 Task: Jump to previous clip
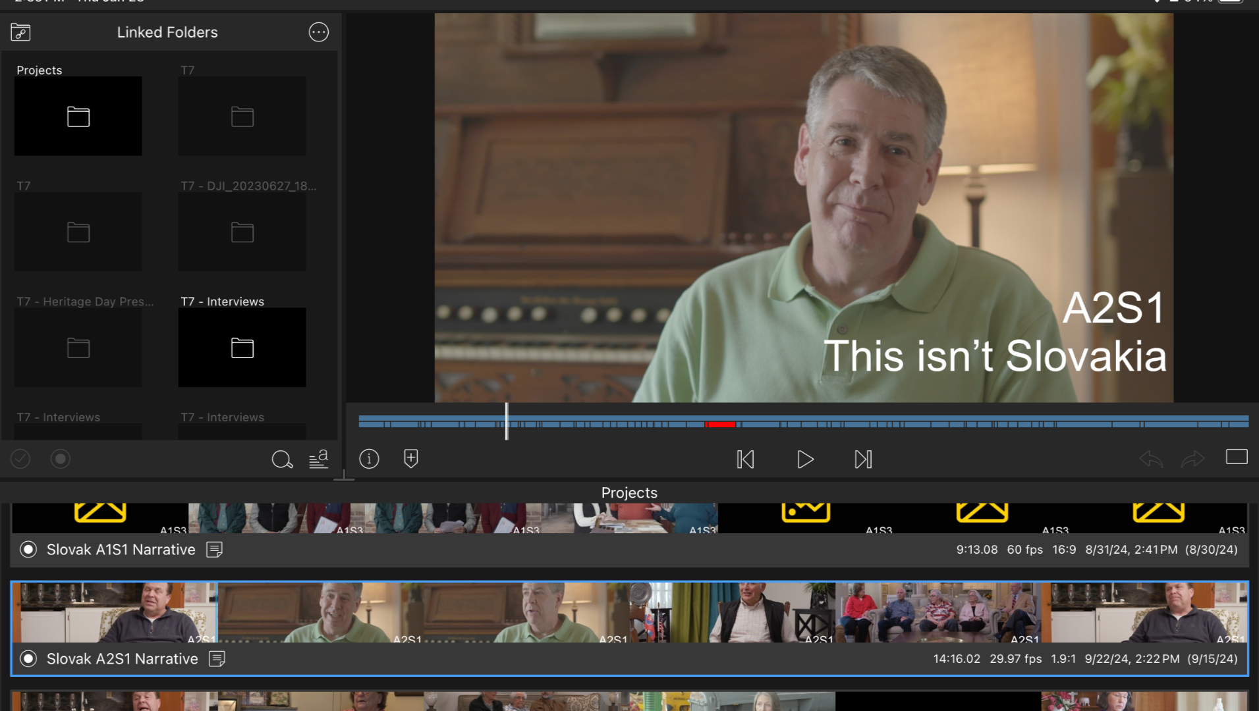745,460
